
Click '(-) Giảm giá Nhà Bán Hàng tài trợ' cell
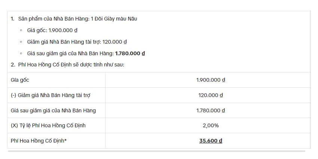(x=51, y=95)
